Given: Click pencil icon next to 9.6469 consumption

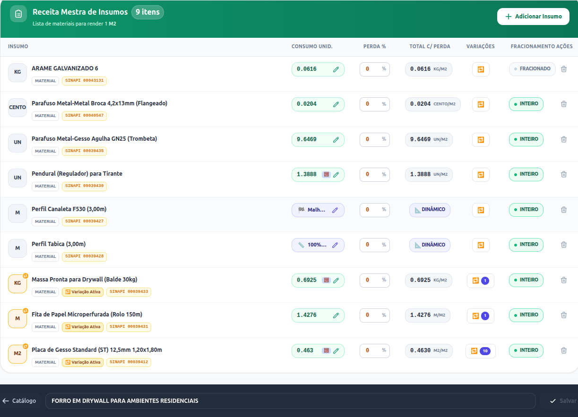Looking at the screenshot, I should coord(336,140).
